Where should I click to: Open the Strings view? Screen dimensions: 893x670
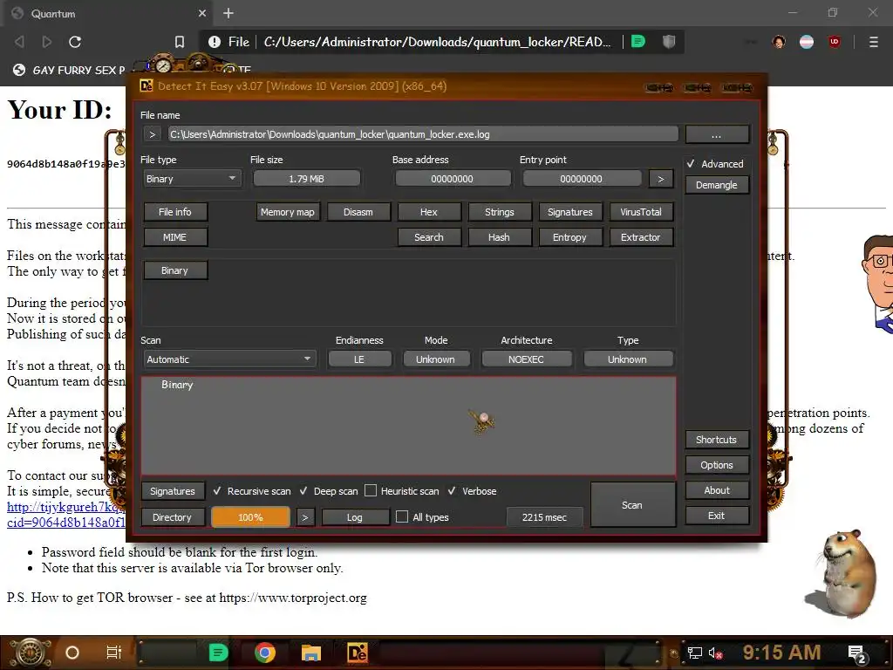[500, 212]
